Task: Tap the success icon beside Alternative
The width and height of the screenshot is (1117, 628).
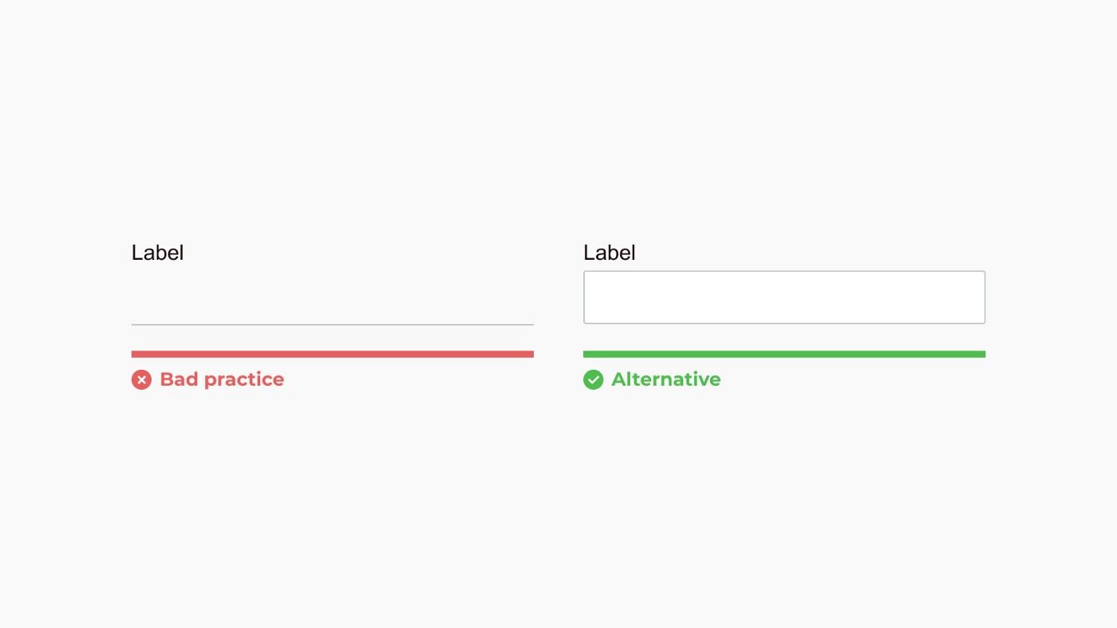Action: pyautogui.click(x=593, y=380)
